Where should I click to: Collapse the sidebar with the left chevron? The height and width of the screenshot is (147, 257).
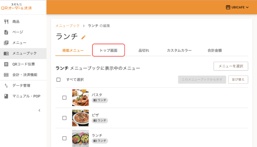39,110
